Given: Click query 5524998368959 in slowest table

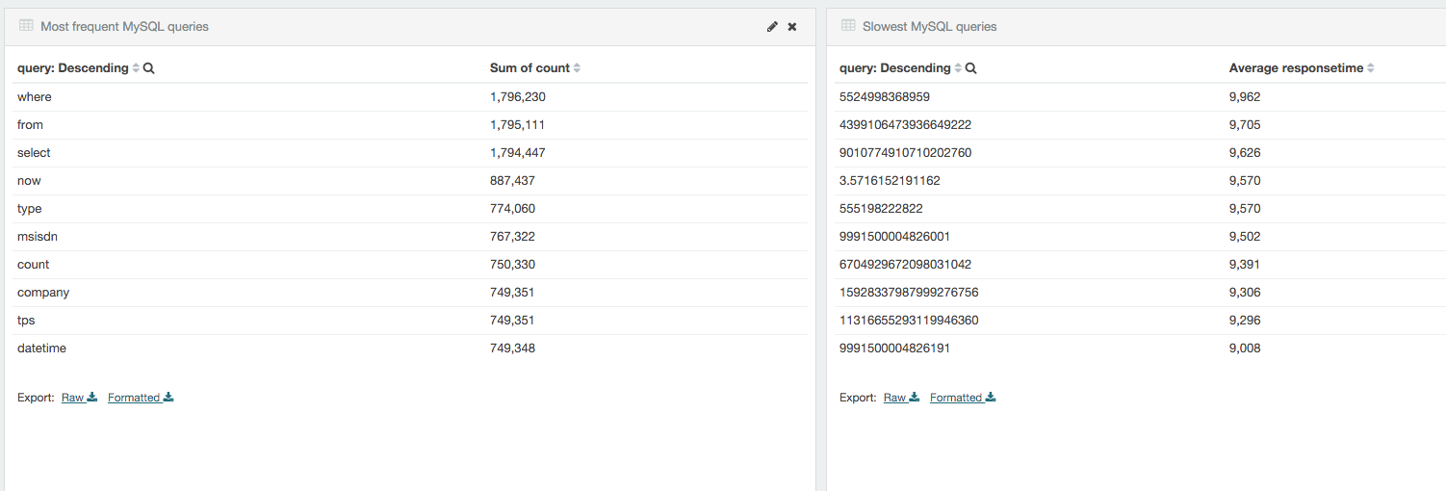Looking at the screenshot, I should tap(884, 97).
